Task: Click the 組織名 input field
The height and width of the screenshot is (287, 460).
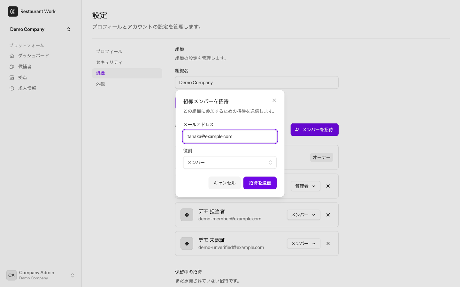Action: [x=257, y=83]
